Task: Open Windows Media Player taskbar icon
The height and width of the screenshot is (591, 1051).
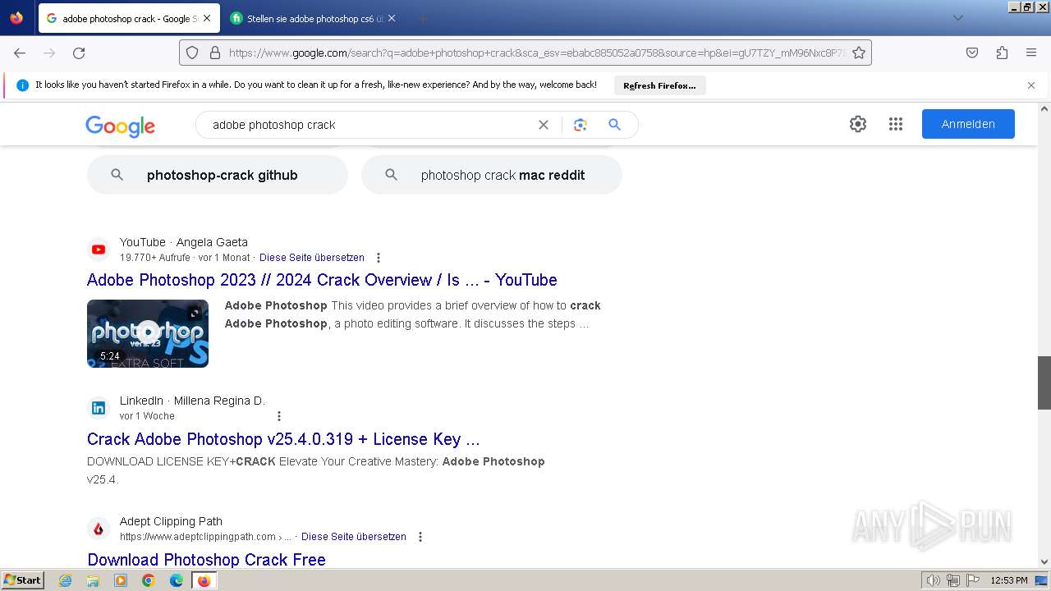Action: coord(121,580)
